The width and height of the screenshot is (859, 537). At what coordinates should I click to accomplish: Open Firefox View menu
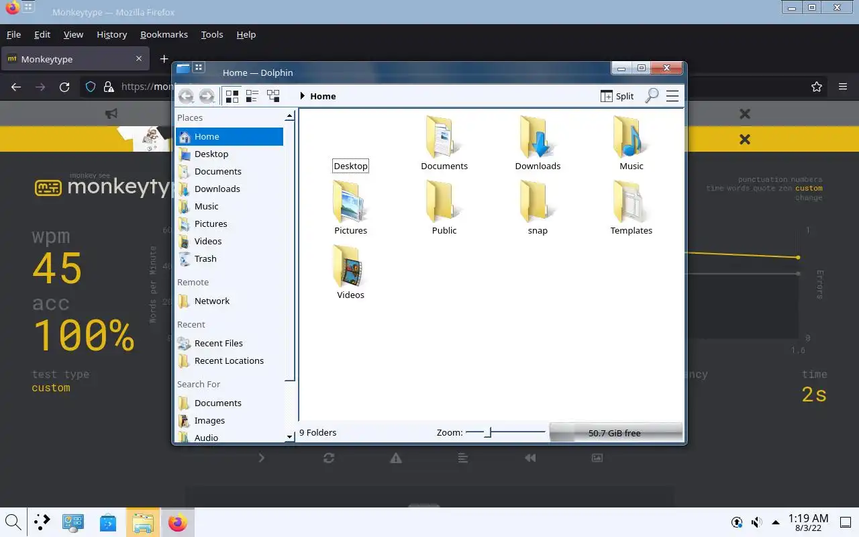(x=73, y=34)
